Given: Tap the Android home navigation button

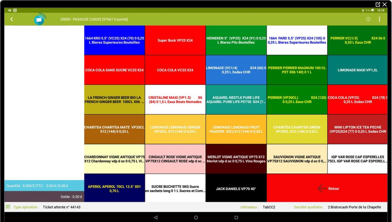Looking at the screenshot, I should click(196, 217).
